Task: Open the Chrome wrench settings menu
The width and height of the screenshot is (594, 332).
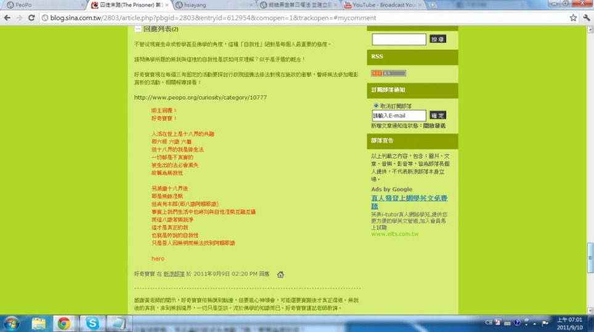Action: tap(586, 18)
